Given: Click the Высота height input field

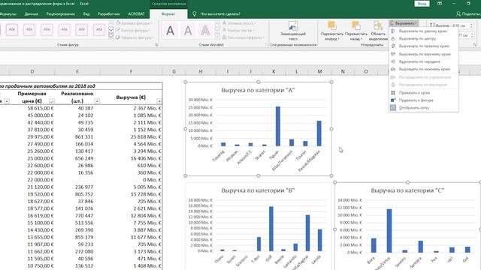Looking at the screenshot, I should (x=460, y=26).
